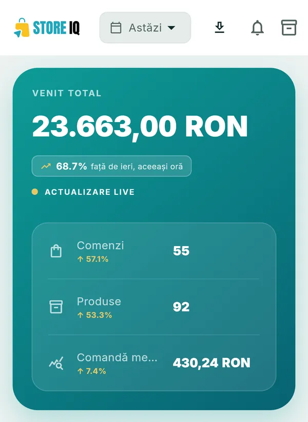The width and height of the screenshot is (308, 422).
Task: Click the Store IQ logo
Action: (47, 28)
